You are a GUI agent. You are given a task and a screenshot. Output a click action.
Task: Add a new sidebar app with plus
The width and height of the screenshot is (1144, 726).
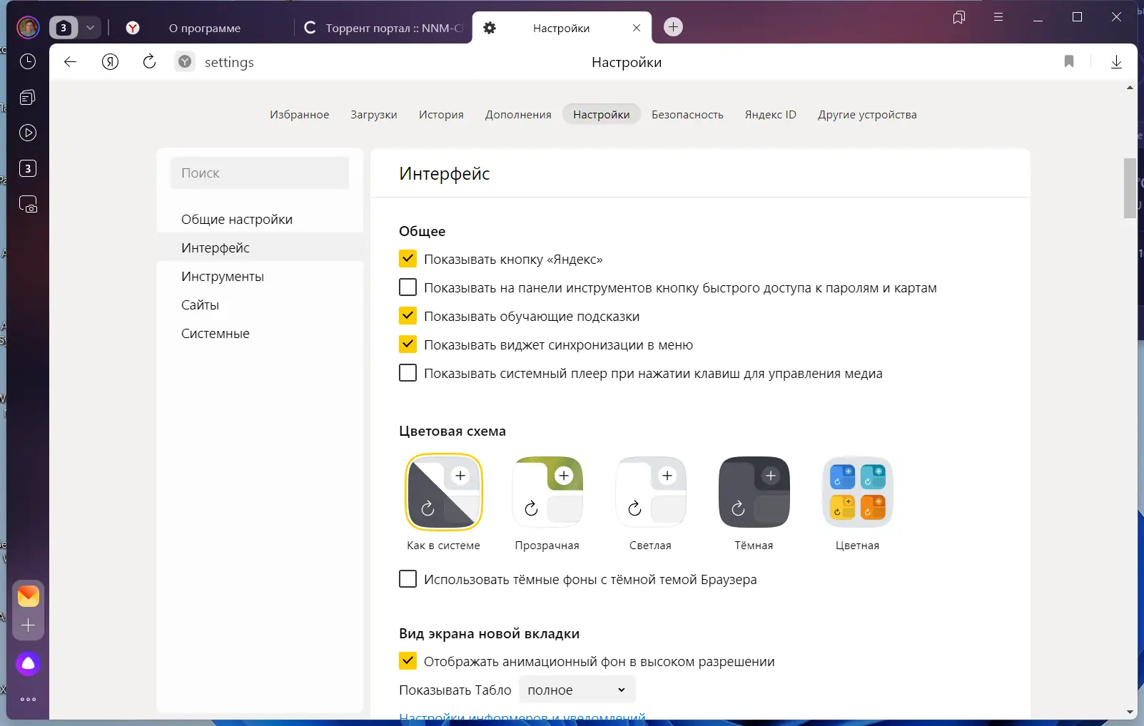(29, 625)
